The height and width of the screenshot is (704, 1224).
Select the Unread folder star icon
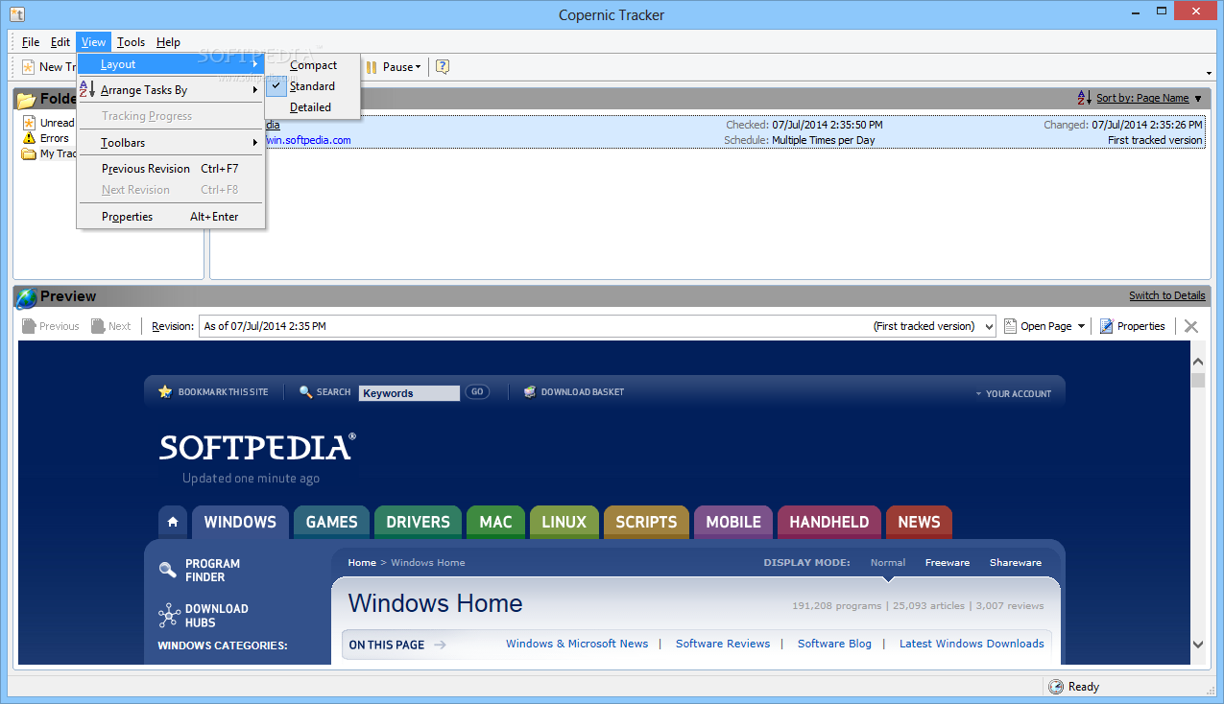click(x=29, y=123)
